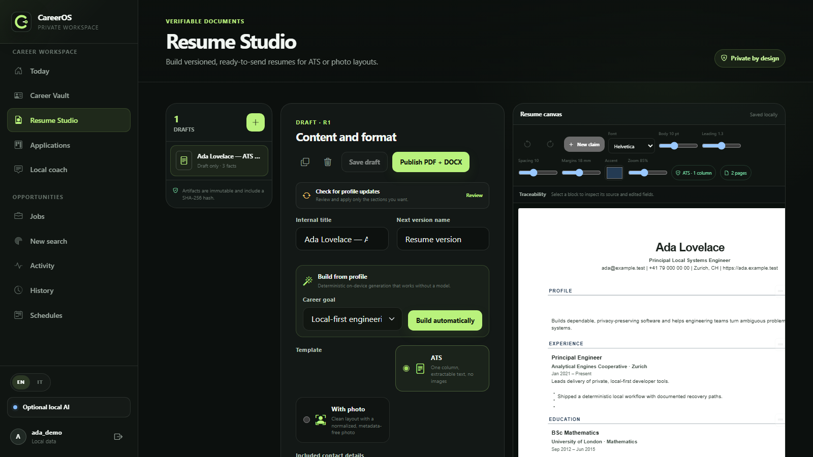
Task: Adjust the Leading 1.3 slider
Action: click(x=722, y=146)
